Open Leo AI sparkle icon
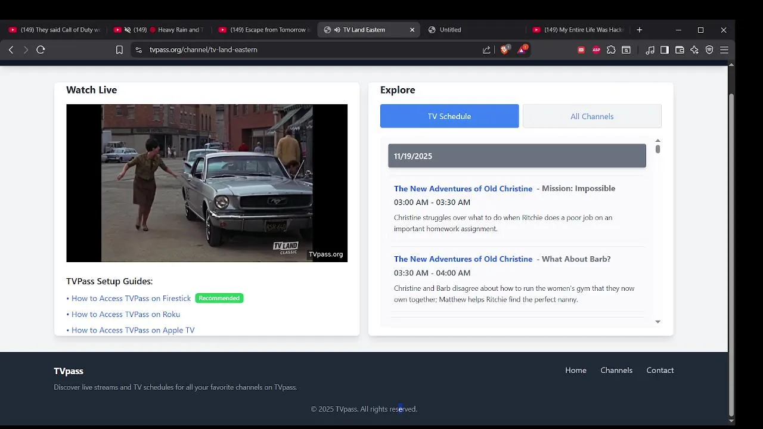The width and height of the screenshot is (763, 429). click(694, 50)
